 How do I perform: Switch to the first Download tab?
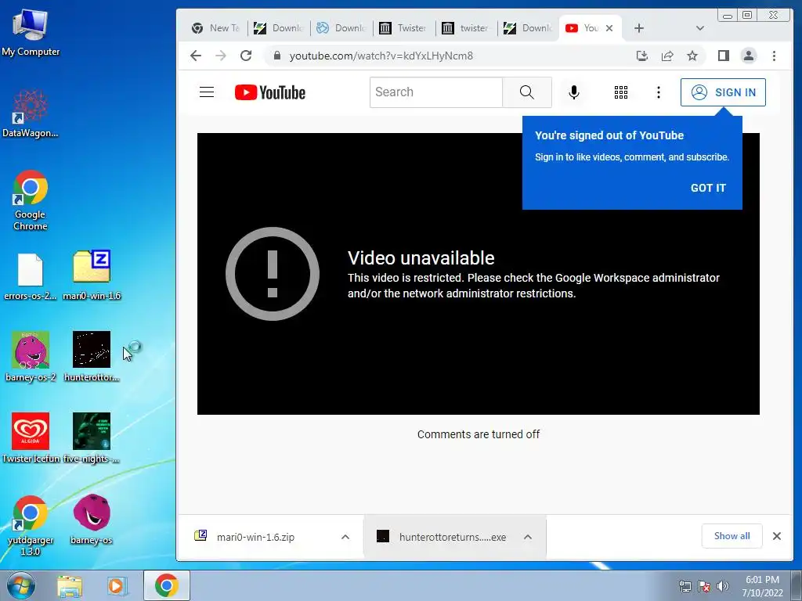pos(279,28)
